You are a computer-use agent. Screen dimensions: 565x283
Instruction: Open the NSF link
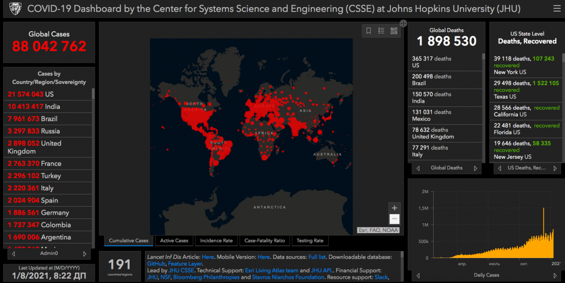[166, 277]
